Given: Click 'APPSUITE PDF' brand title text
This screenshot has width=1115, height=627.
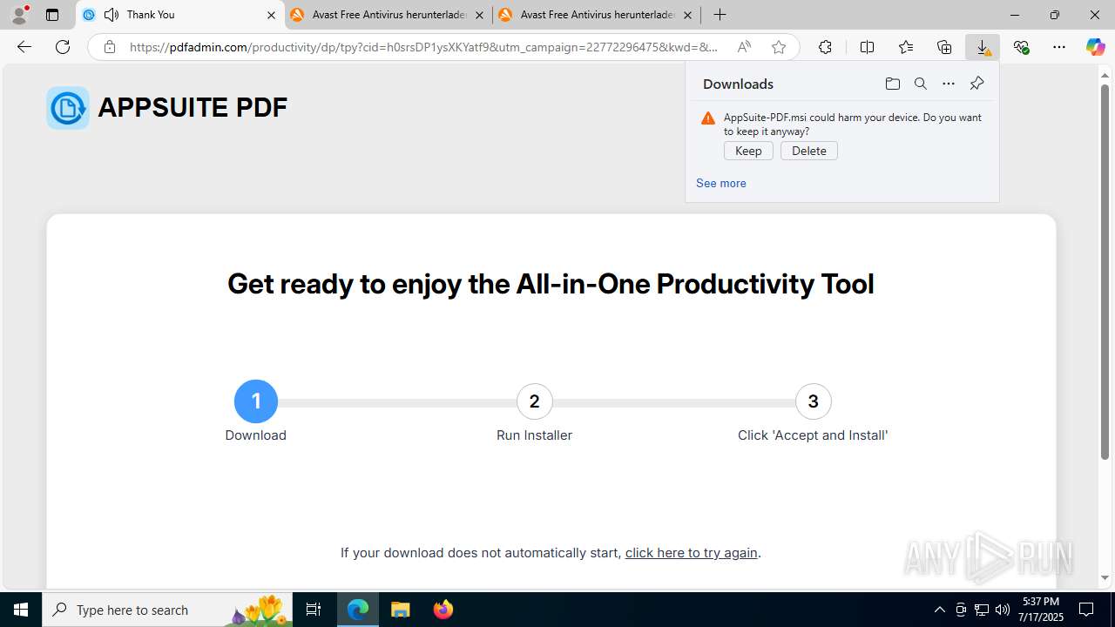Looking at the screenshot, I should point(193,107).
